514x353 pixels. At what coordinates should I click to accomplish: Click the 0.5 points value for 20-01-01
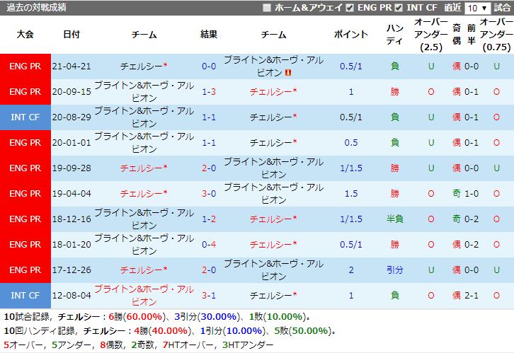tap(351, 143)
